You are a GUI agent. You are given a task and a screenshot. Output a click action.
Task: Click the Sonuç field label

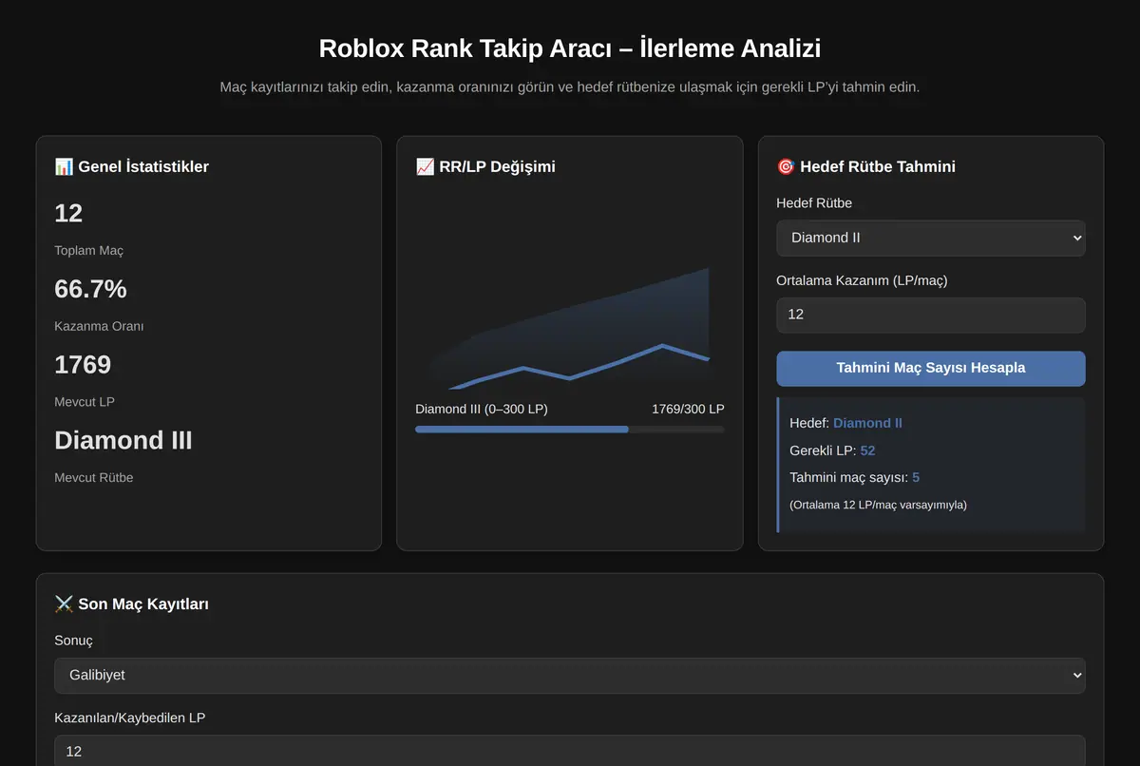[73, 641]
